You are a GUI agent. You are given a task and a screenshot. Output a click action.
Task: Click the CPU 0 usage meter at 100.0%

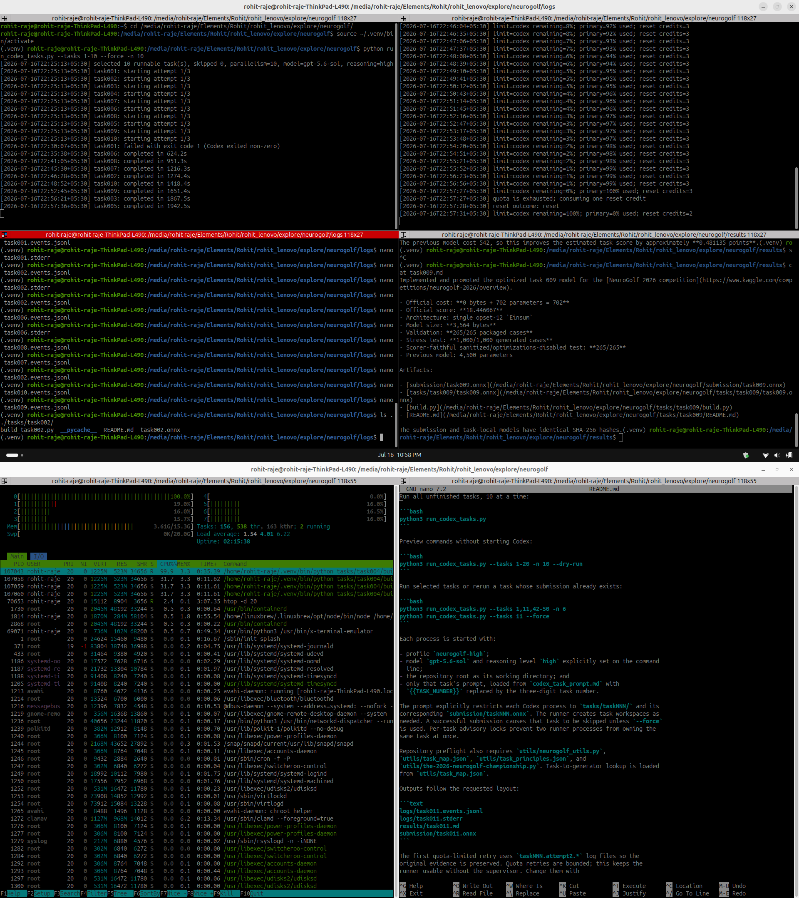tap(104, 497)
